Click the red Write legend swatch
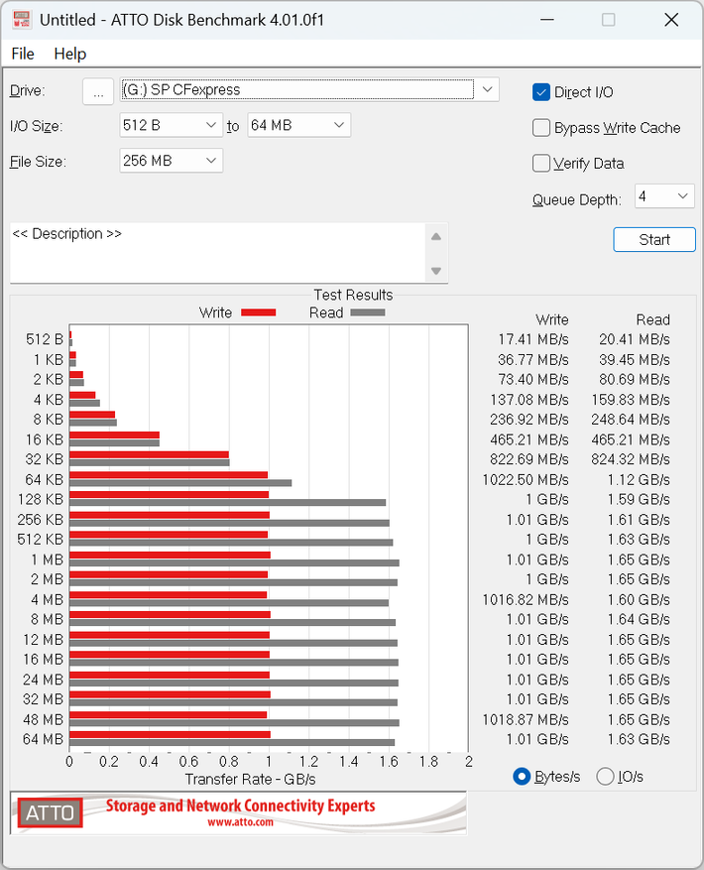Screen dimensions: 704x870 tap(259, 312)
